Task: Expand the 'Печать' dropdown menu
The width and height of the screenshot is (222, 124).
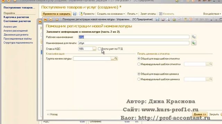Action: [132, 14]
